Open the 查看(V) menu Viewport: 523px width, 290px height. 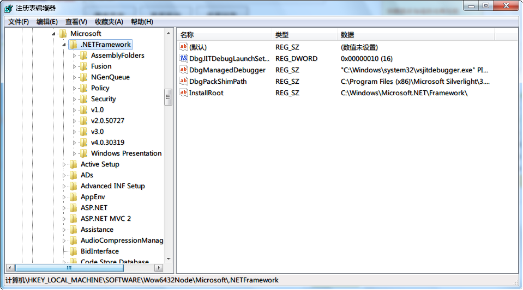(76, 22)
